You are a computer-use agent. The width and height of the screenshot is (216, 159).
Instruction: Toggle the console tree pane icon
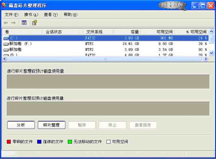[24, 23]
